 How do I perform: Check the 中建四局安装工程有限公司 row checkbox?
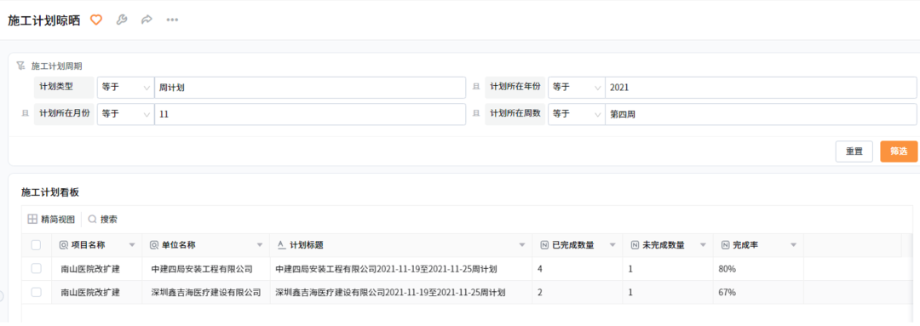[x=37, y=268]
